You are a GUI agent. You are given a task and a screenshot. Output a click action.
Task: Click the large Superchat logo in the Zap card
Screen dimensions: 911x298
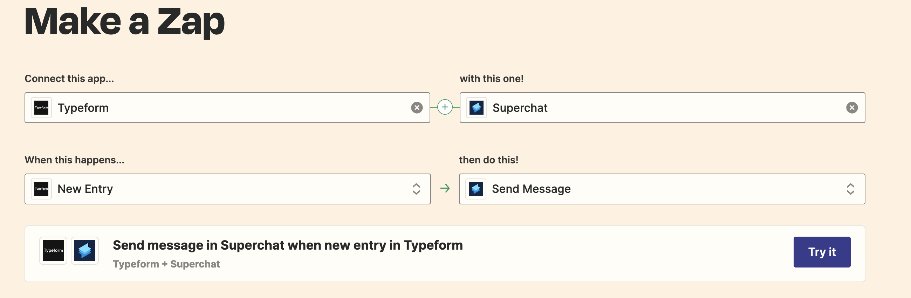tap(85, 251)
